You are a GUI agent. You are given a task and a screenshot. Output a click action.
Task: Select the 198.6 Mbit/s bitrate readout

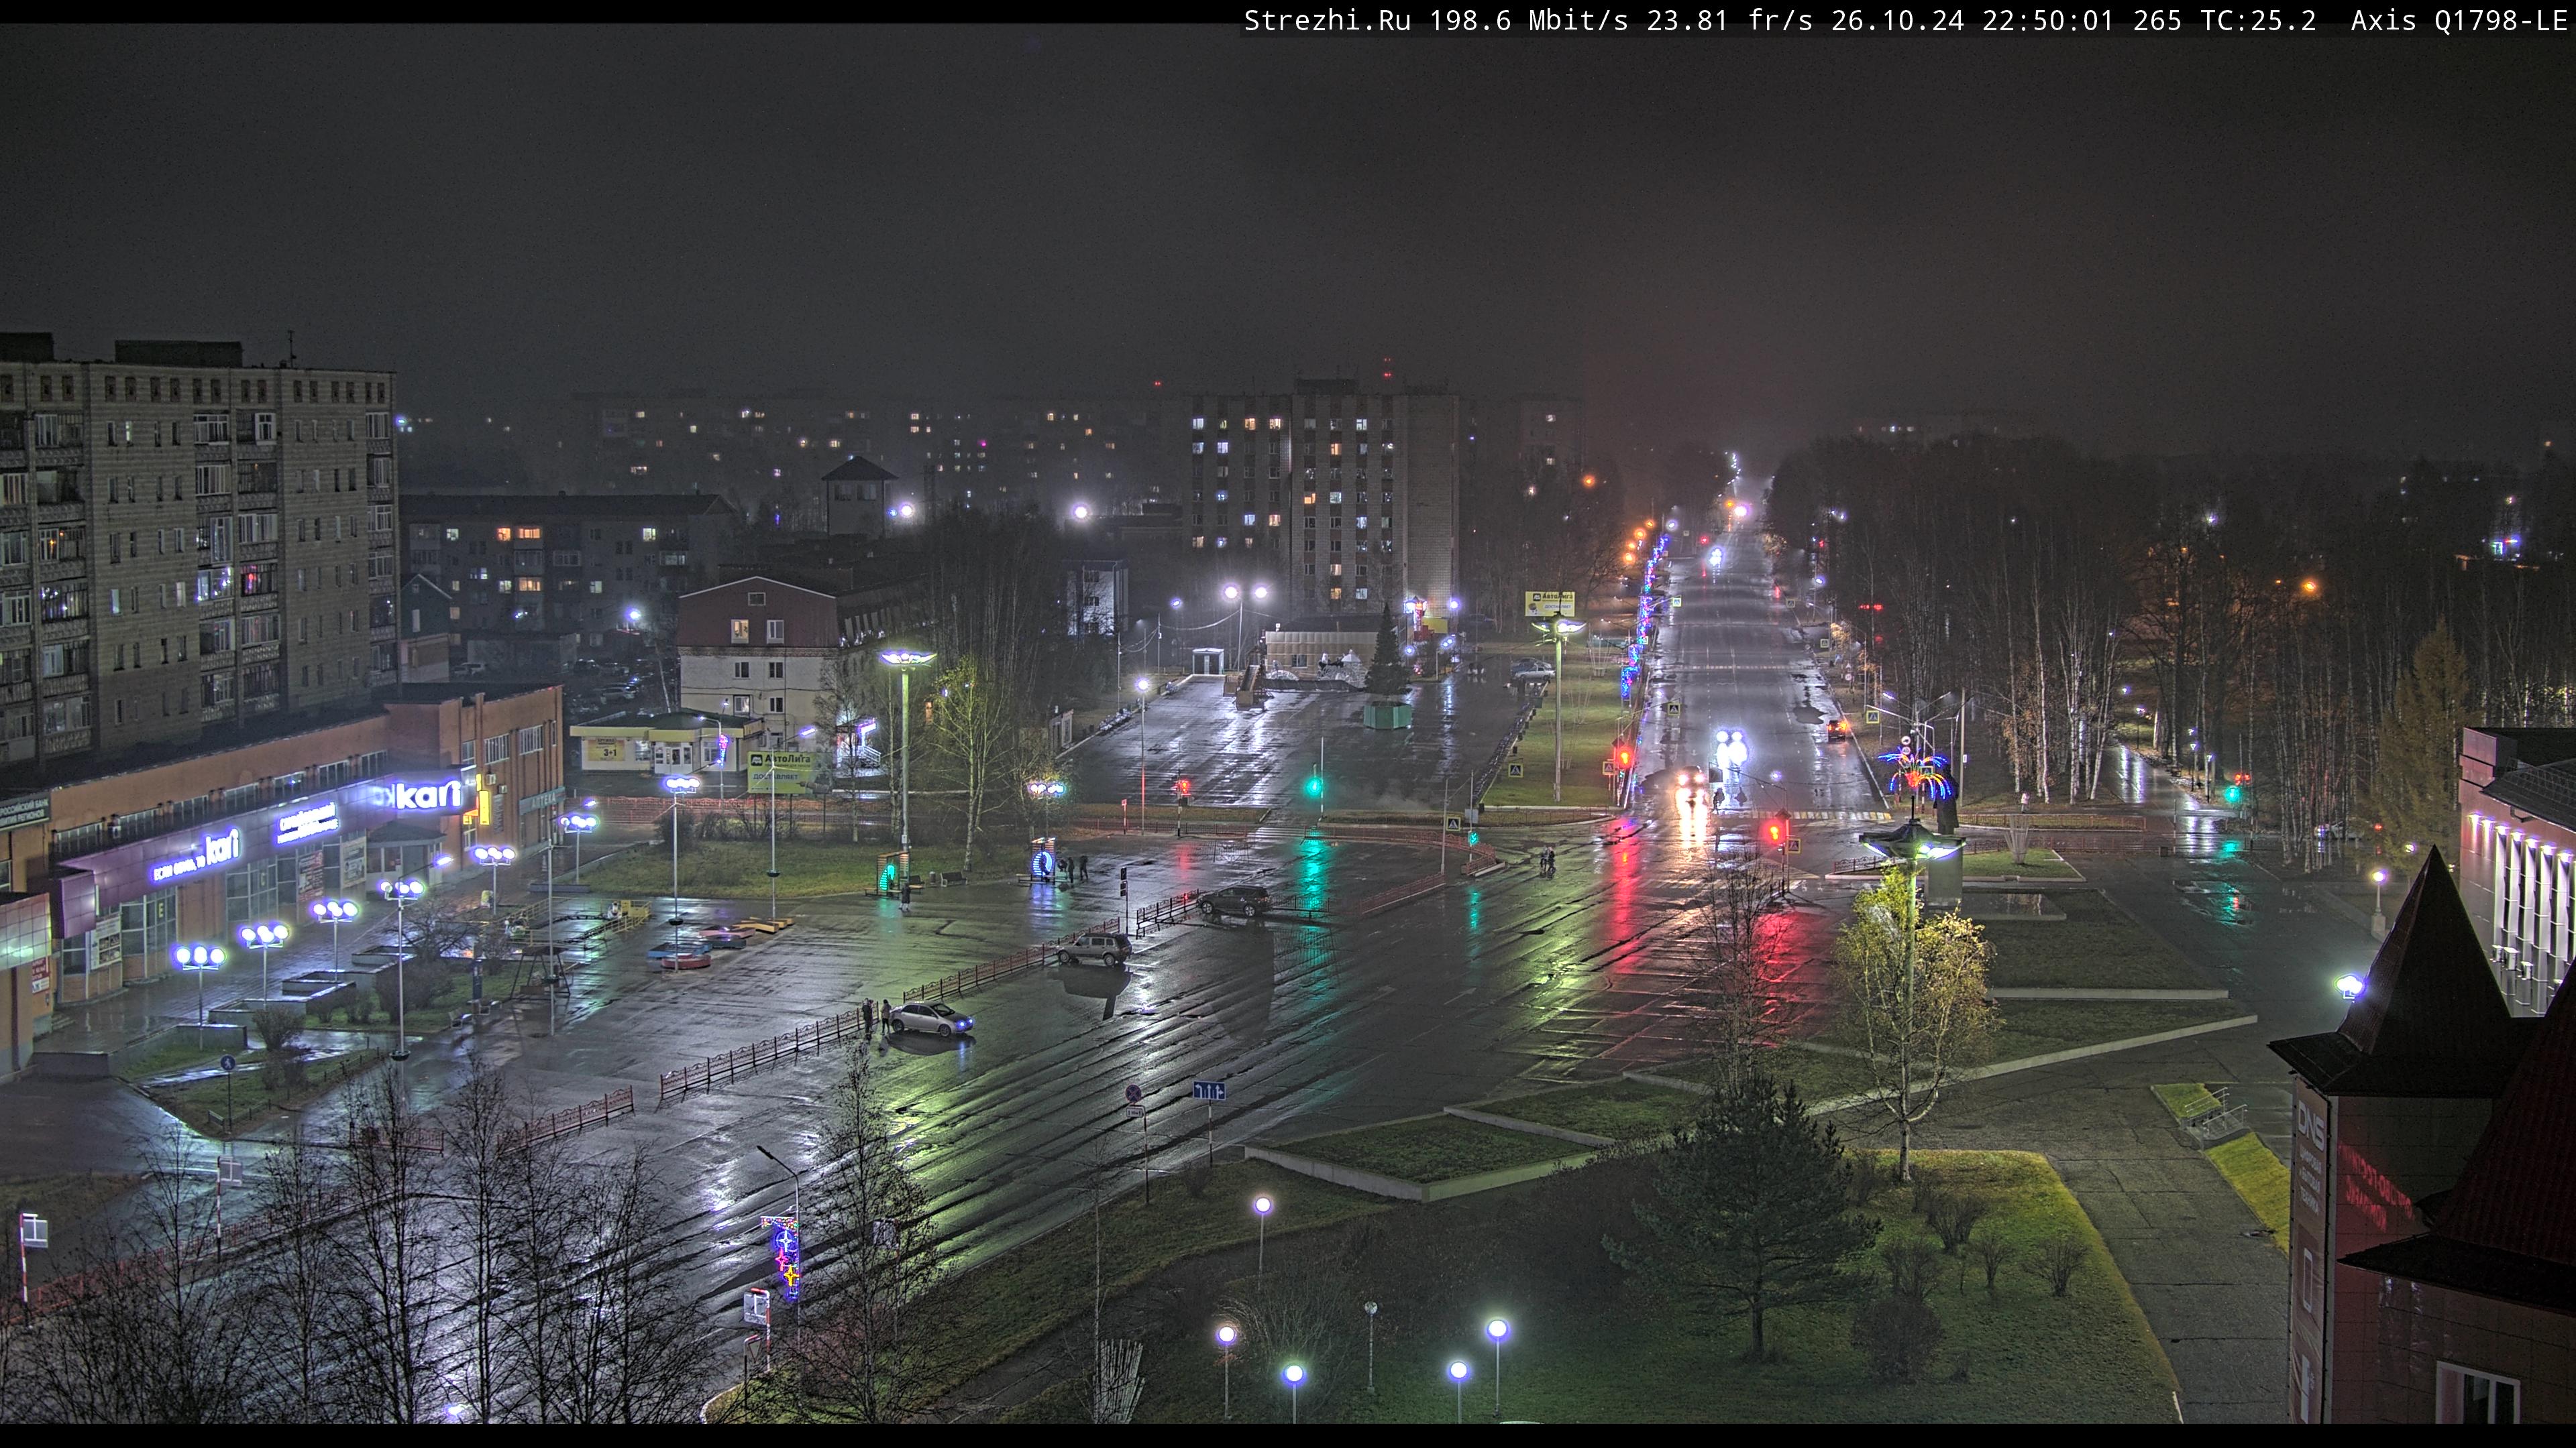1529,21
